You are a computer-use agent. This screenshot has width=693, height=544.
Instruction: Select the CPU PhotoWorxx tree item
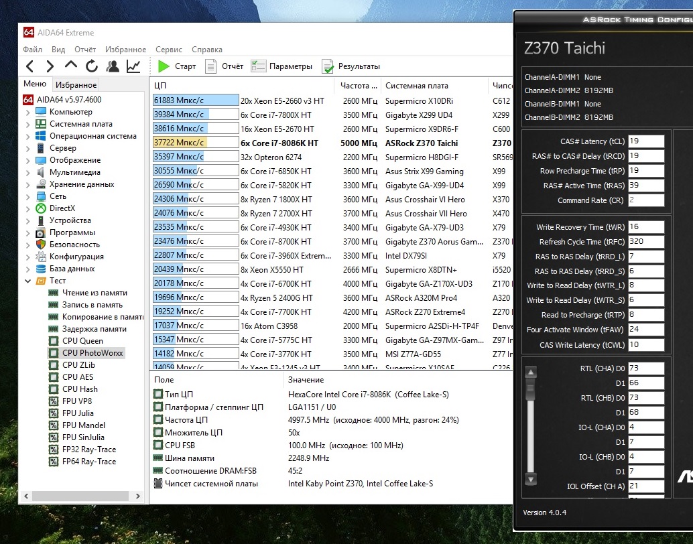(92, 353)
